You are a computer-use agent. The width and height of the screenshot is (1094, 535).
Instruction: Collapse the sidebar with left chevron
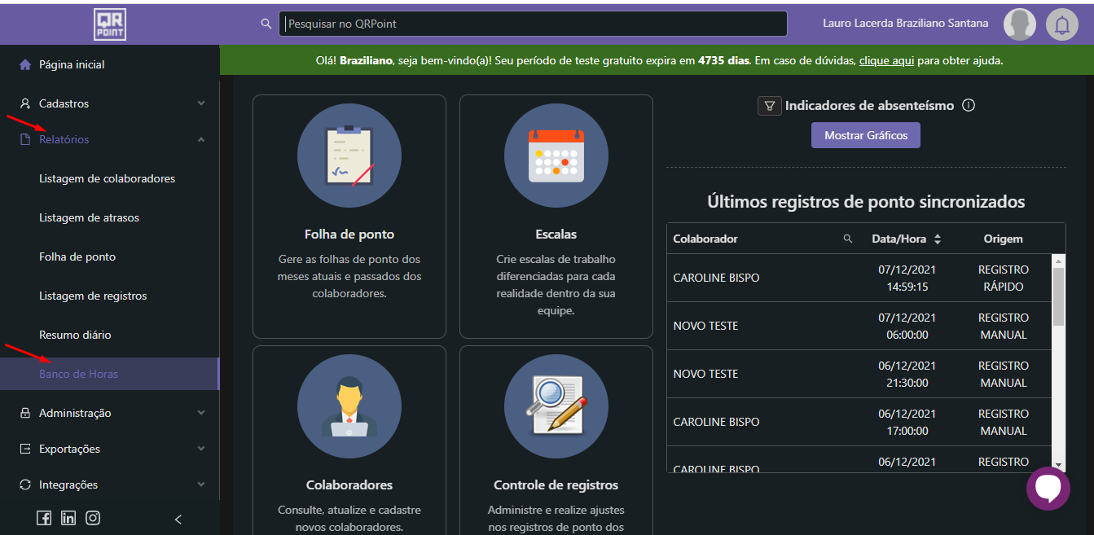pyautogui.click(x=178, y=519)
